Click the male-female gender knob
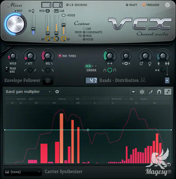Screen dimensions: 176x179 145,56
